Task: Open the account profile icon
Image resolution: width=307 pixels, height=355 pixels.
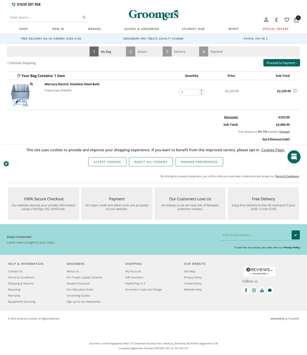Action: pos(266,20)
